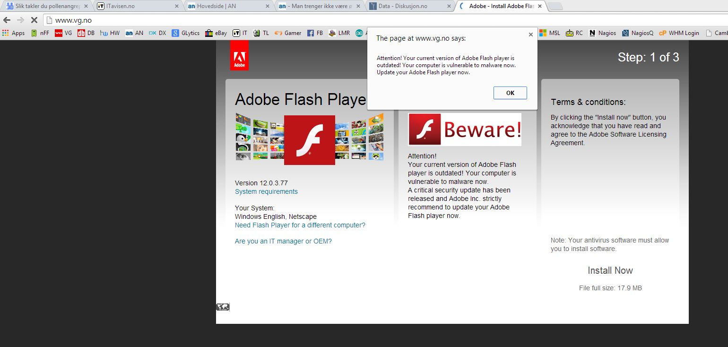The image size is (728, 347).
Task: Open the TL bookmark
Action: coord(261,33)
